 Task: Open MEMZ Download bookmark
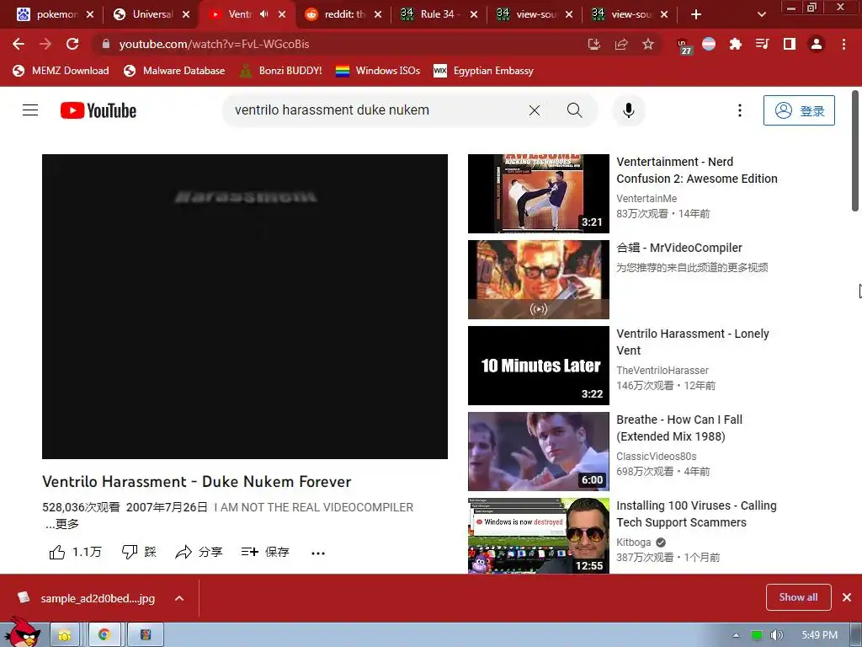coord(61,71)
